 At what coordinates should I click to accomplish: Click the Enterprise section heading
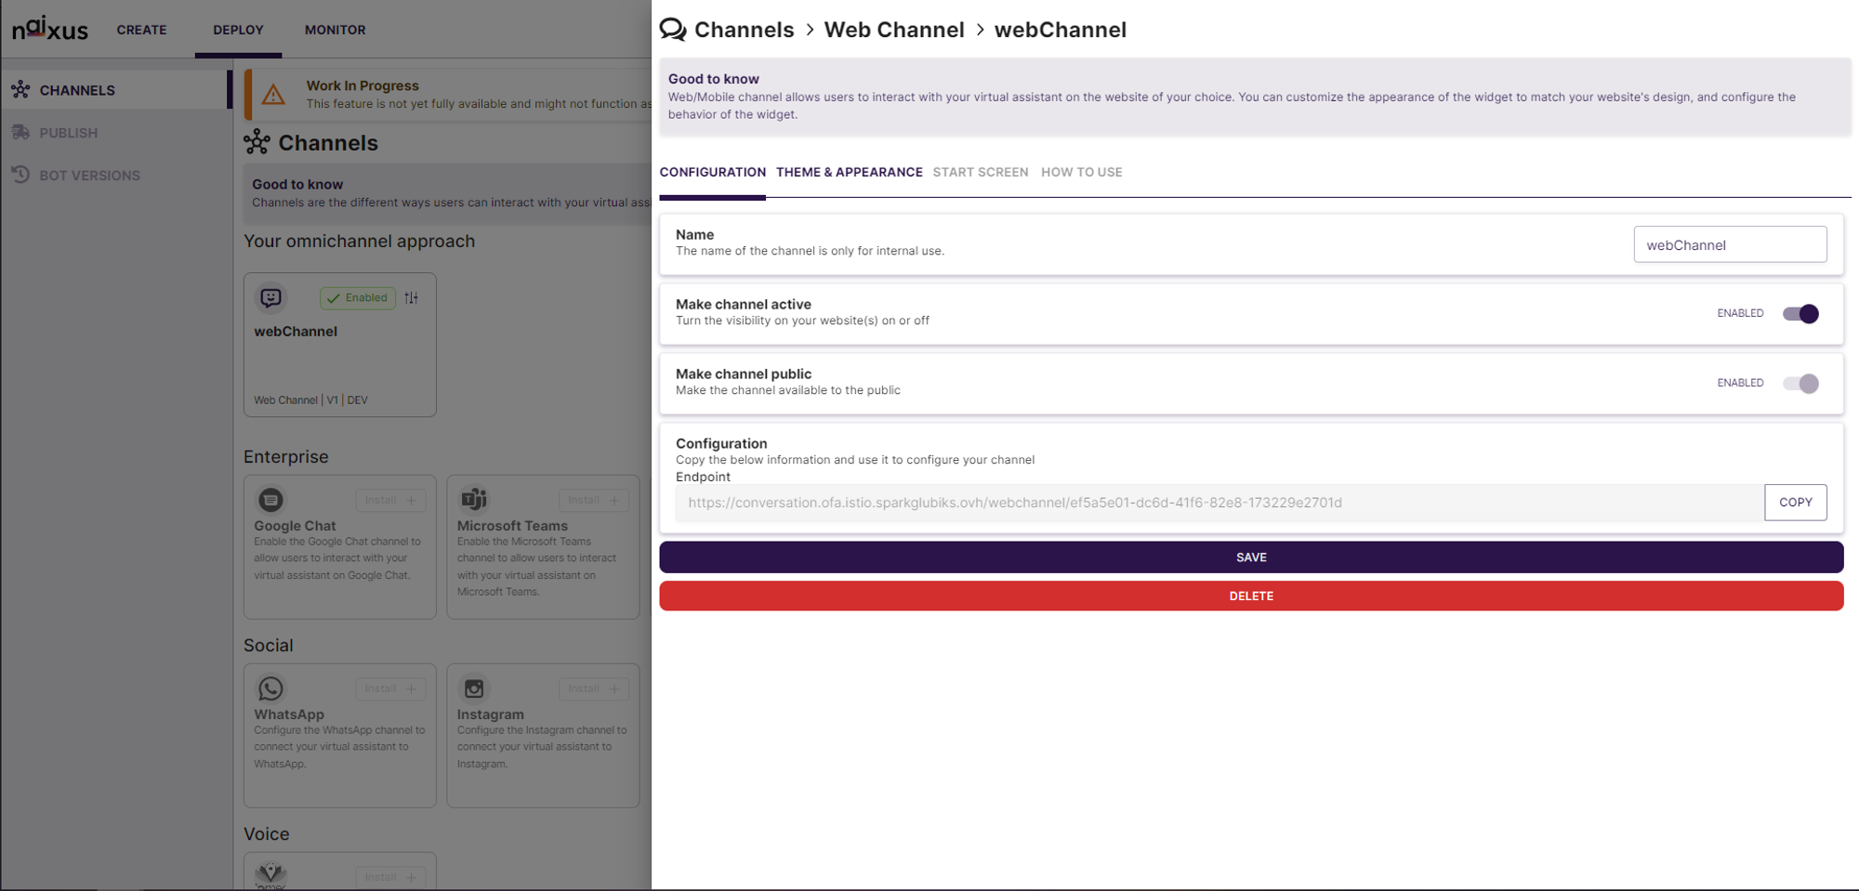coord(286,457)
